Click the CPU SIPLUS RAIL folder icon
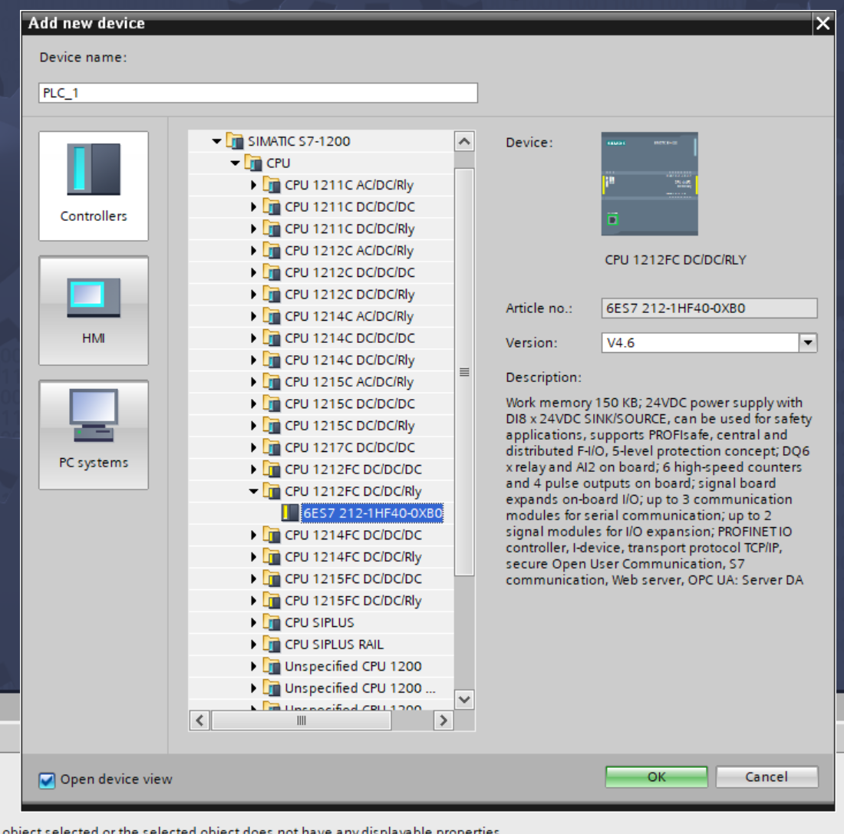The image size is (844, 834). tap(272, 644)
